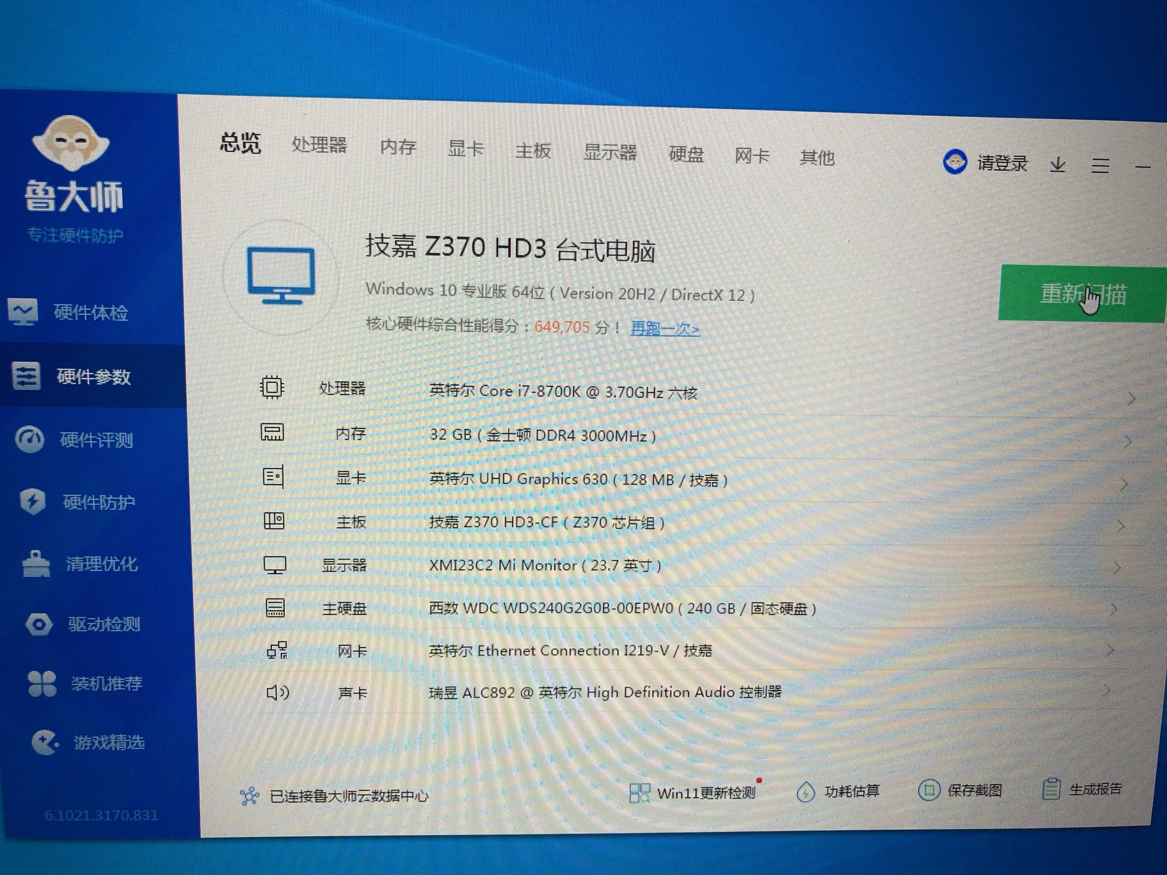This screenshot has width=1167, height=875.
Task: Click the 649,705 score value
Action: [x=562, y=327]
